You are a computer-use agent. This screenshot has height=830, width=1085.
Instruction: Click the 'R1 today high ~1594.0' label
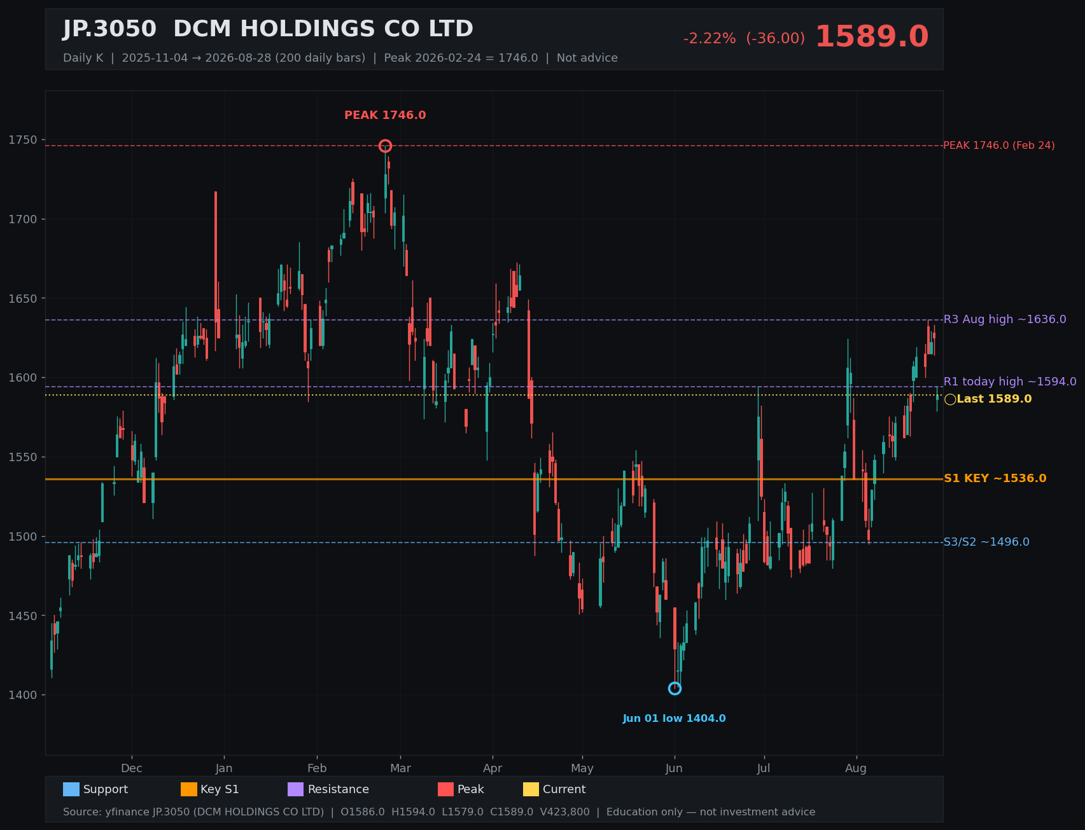[1010, 382]
